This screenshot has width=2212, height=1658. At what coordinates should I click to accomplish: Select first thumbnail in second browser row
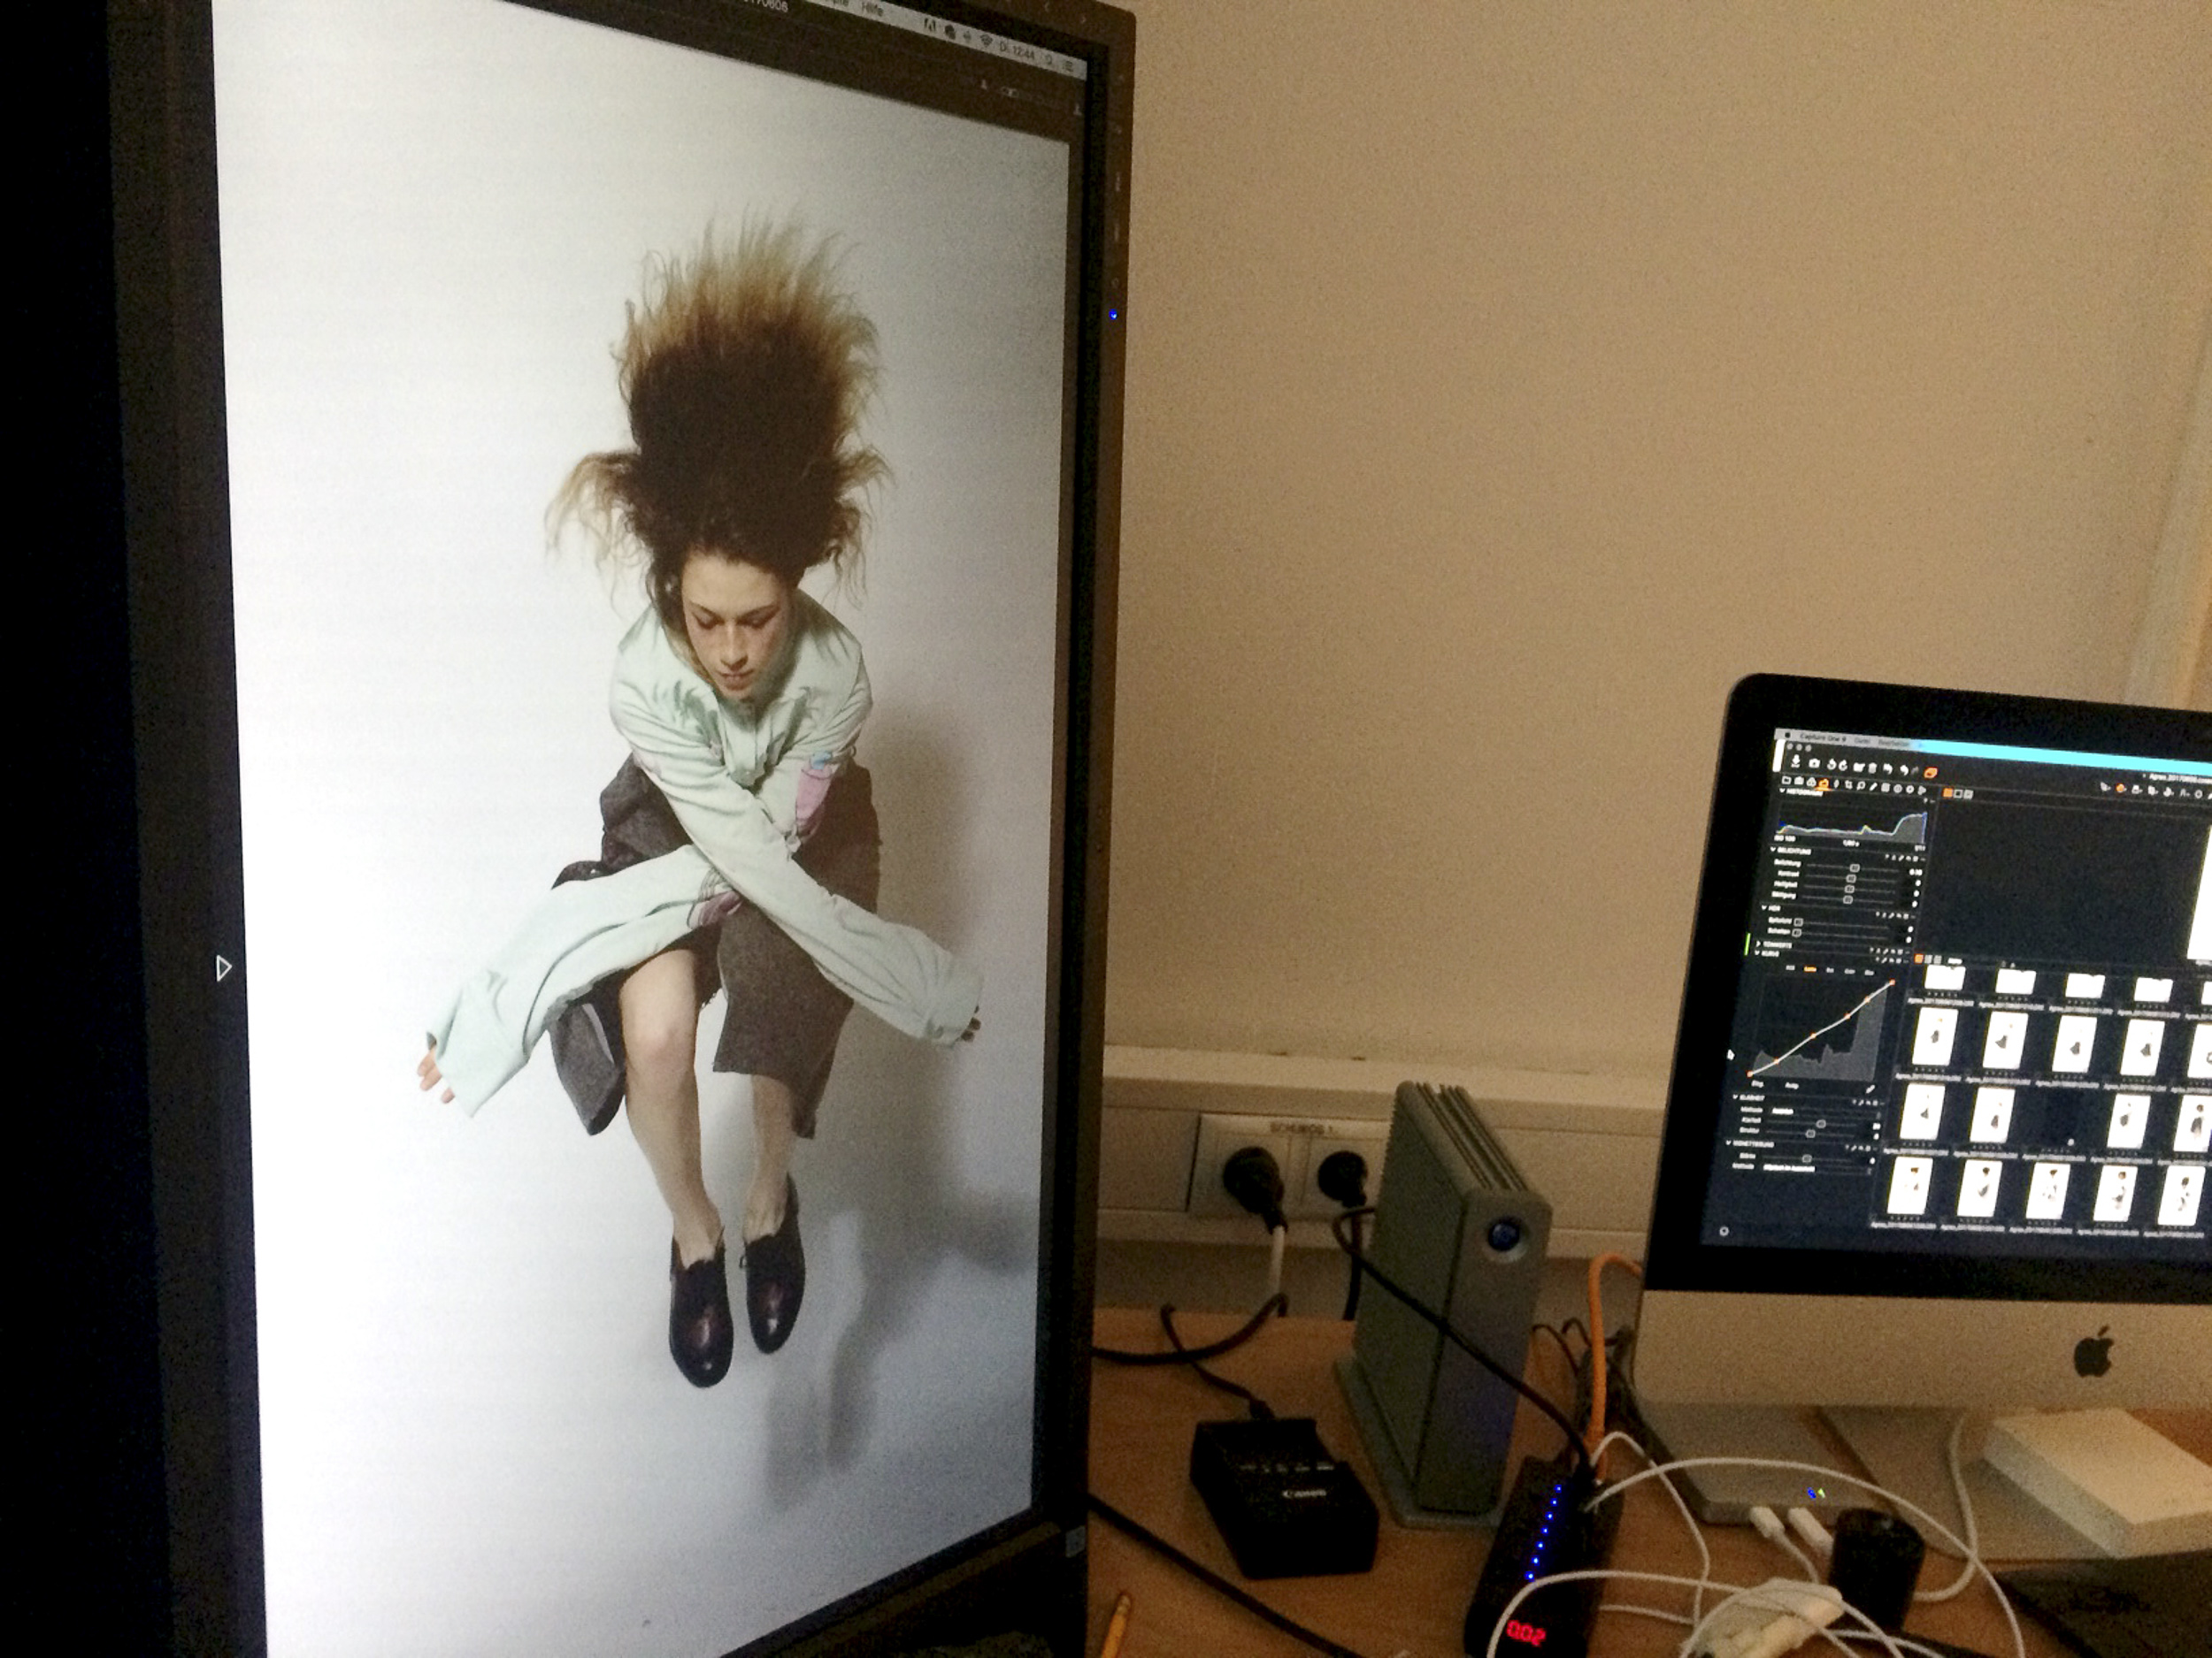coord(1935,1036)
